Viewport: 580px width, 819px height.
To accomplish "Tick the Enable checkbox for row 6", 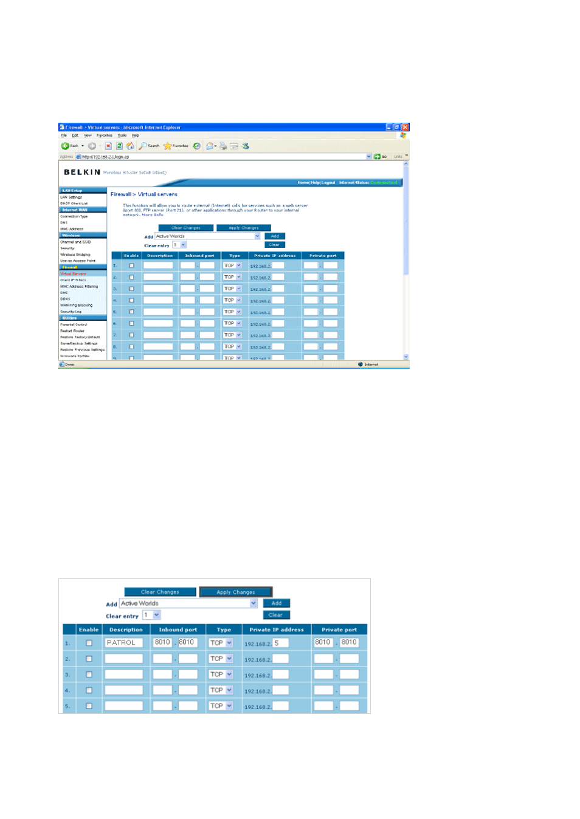I will coord(131,324).
